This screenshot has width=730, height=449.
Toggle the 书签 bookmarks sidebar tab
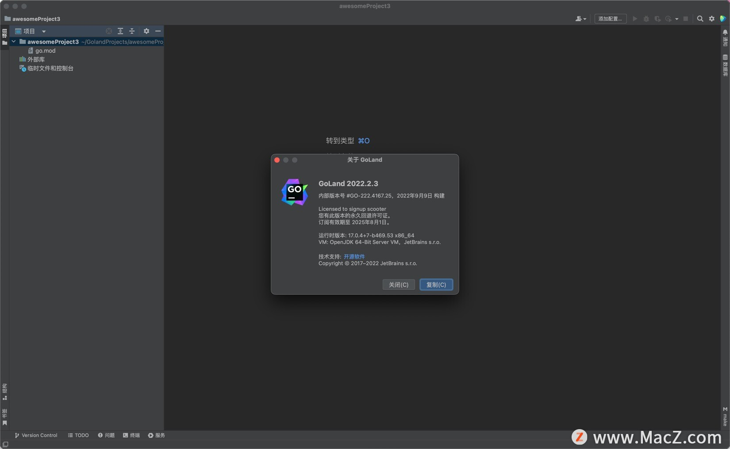pyautogui.click(x=4, y=417)
